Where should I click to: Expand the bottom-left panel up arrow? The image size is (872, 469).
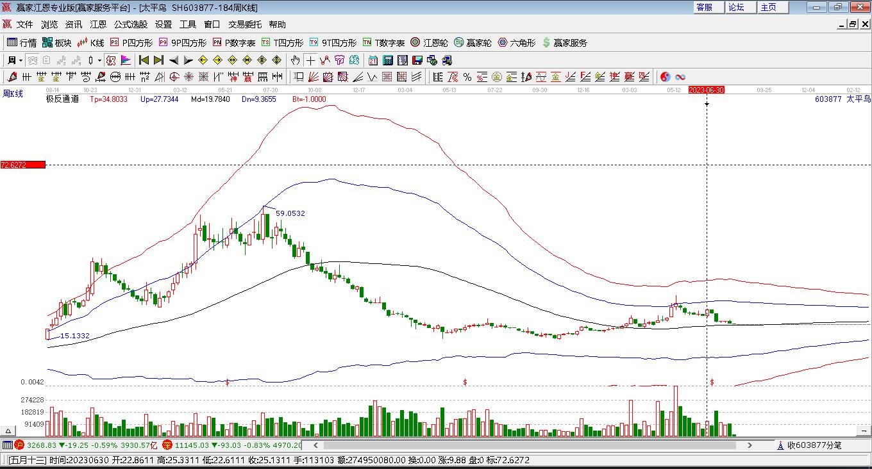pos(9,431)
